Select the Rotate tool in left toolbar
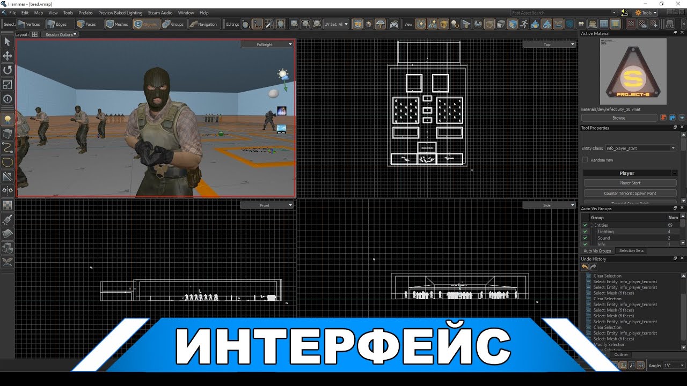687x386 pixels. pos(8,70)
